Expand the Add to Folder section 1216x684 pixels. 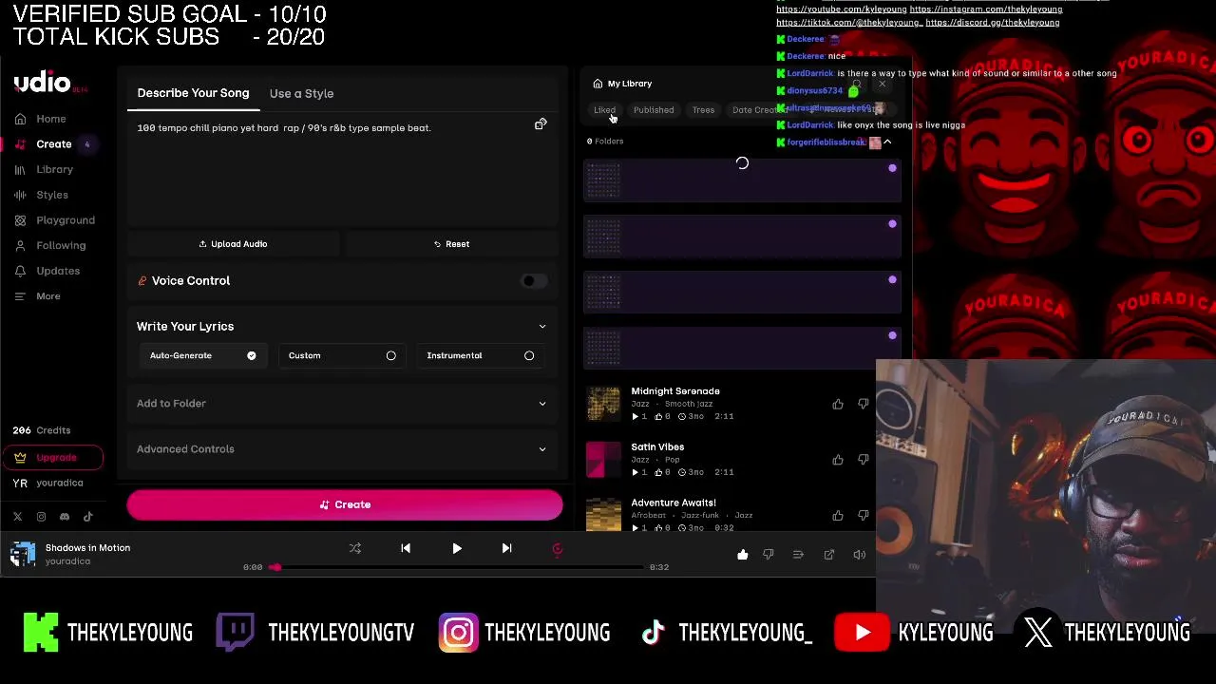pos(342,403)
